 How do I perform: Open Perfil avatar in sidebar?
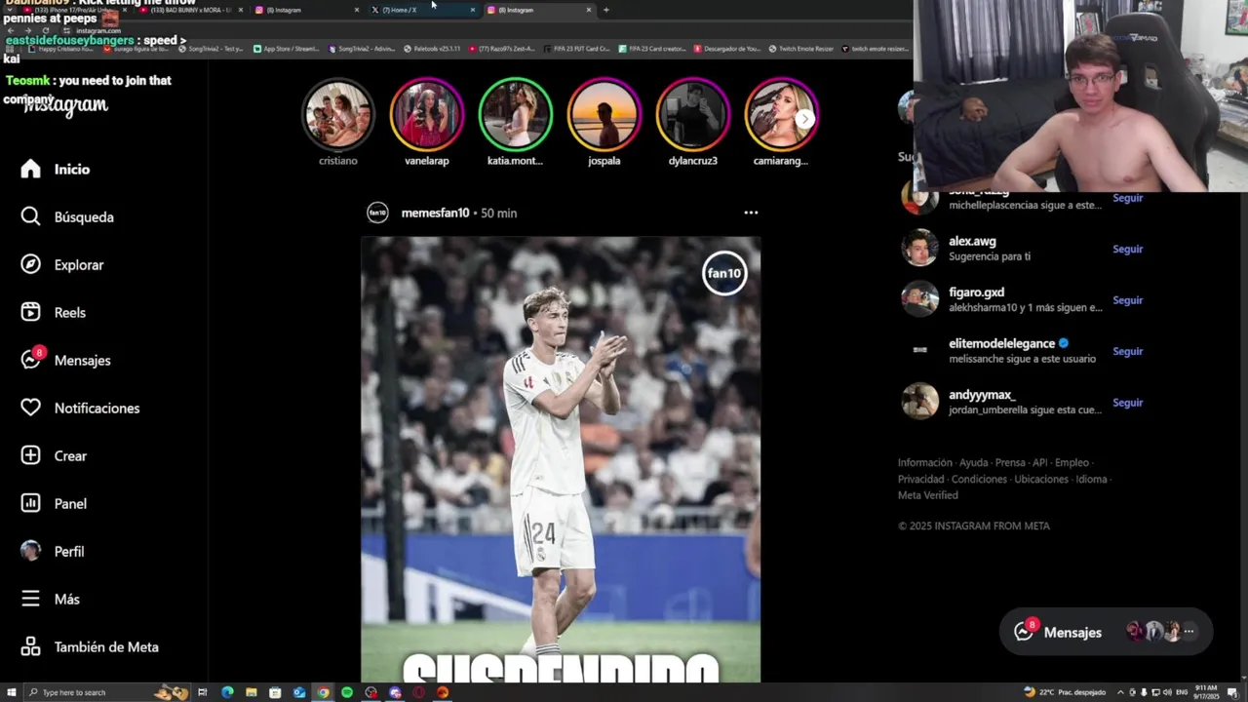pyautogui.click(x=30, y=551)
